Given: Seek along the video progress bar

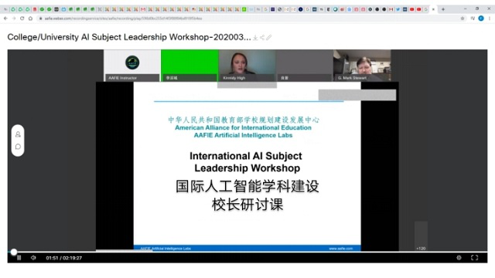Looking at the screenshot, I should [x=247, y=252].
